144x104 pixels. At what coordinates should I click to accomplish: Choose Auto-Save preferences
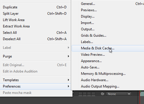pyautogui.click(x=108, y=67)
